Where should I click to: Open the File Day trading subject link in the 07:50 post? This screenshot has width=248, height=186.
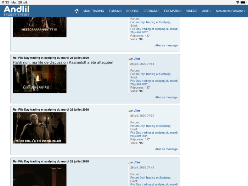tap(154, 134)
